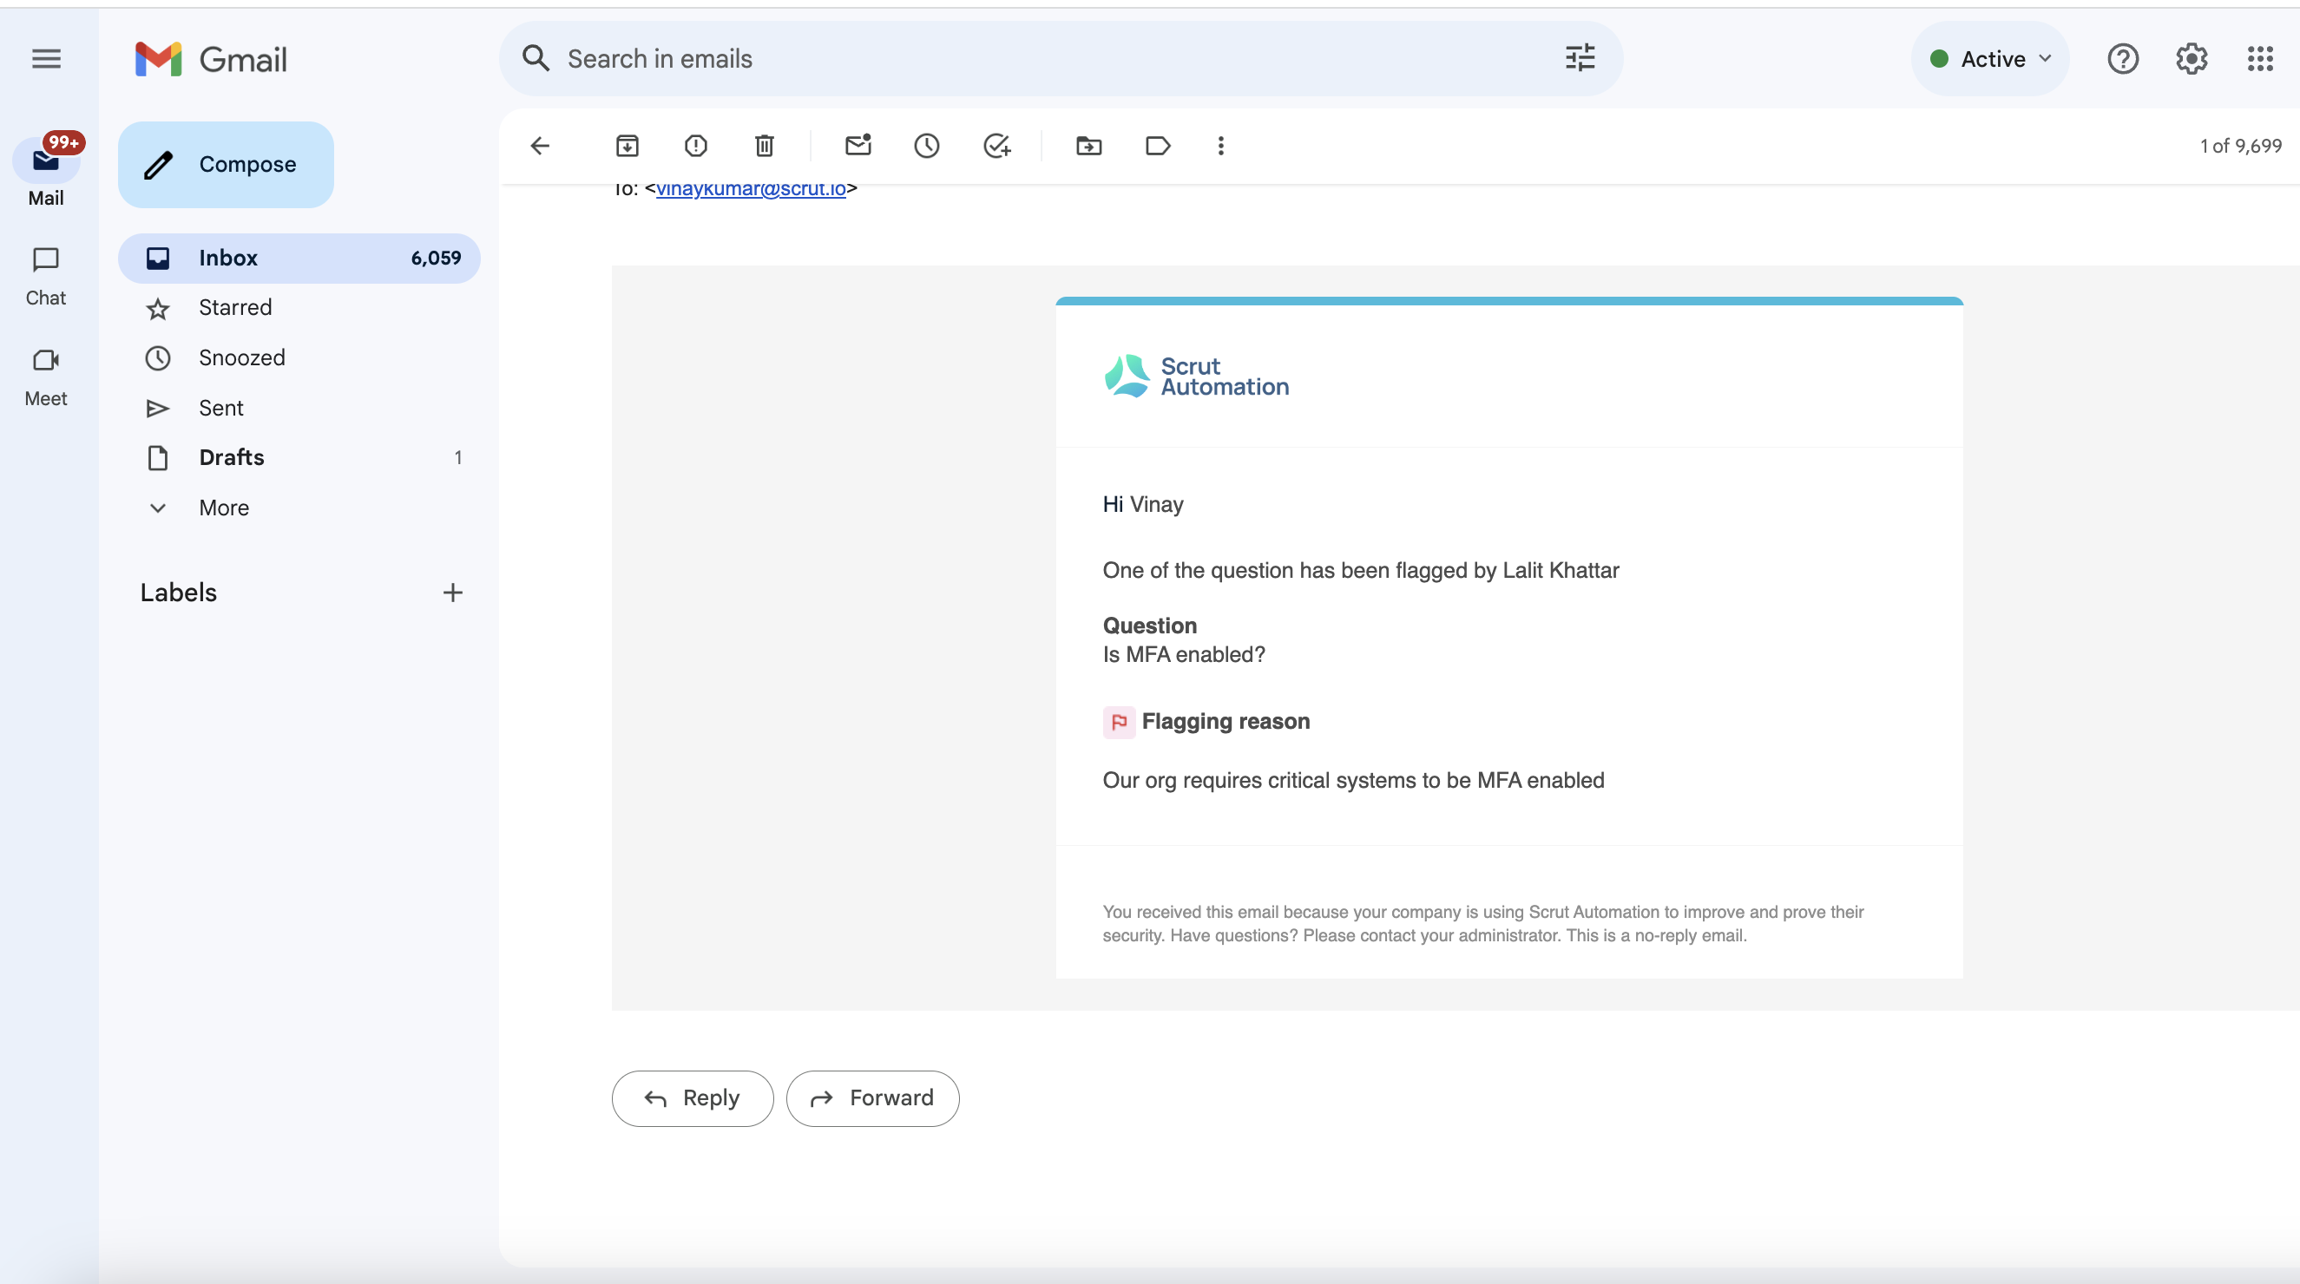Click MFA flagging reason sentence

[x=1354, y=781]
